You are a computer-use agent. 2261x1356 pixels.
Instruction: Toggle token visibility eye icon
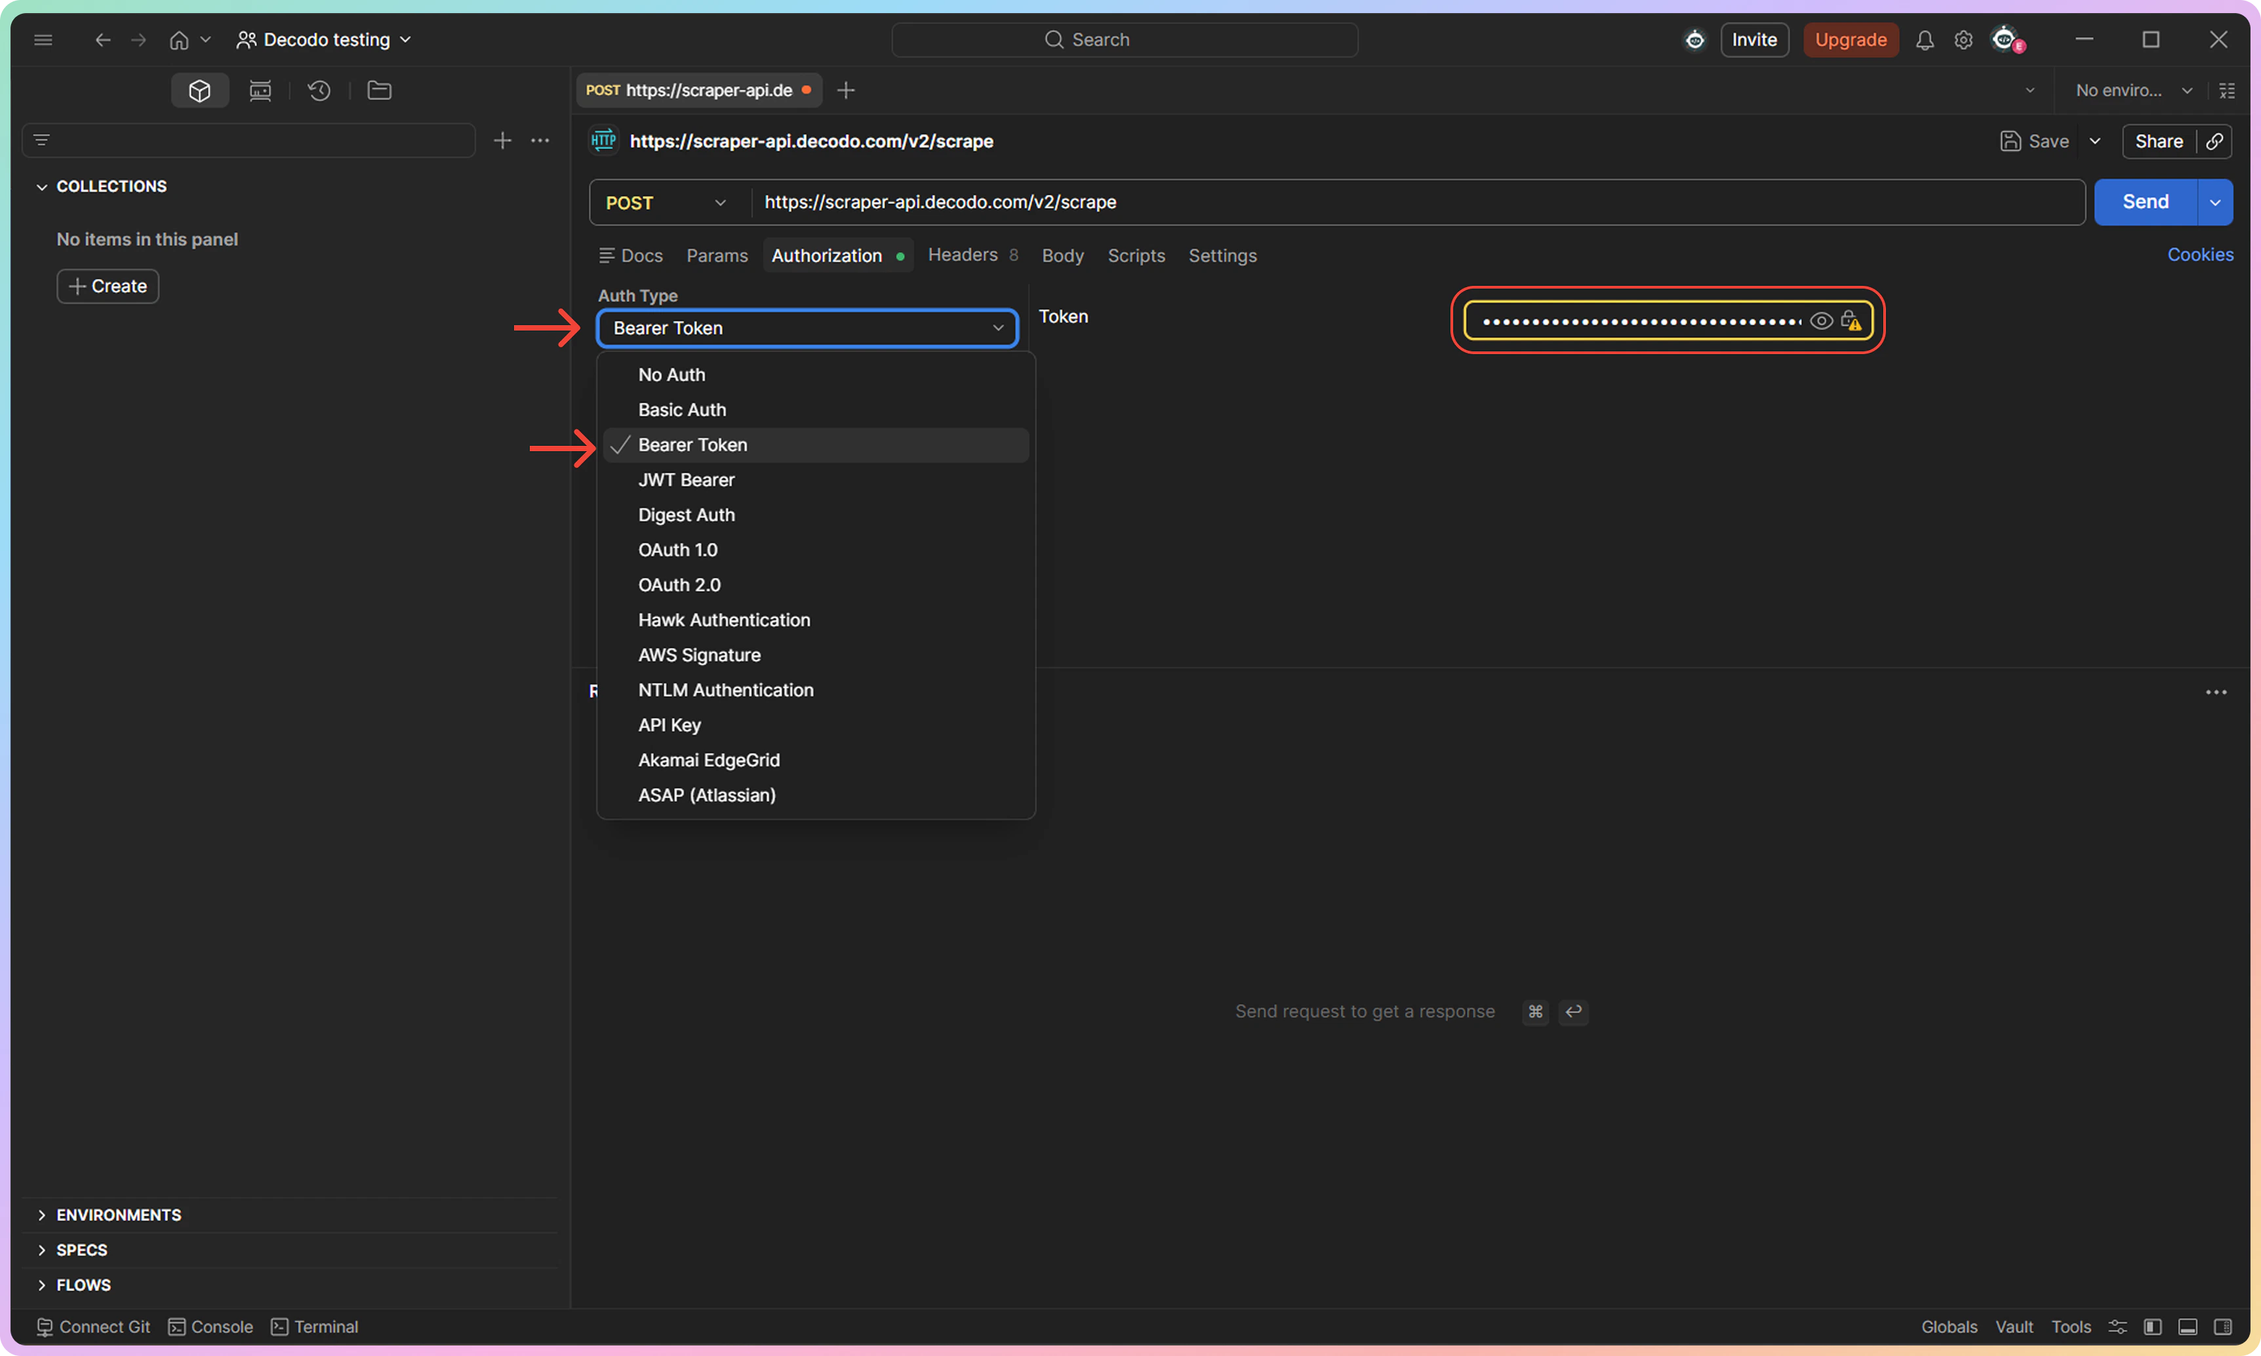pyautogui.click(x=1821, y=321)
